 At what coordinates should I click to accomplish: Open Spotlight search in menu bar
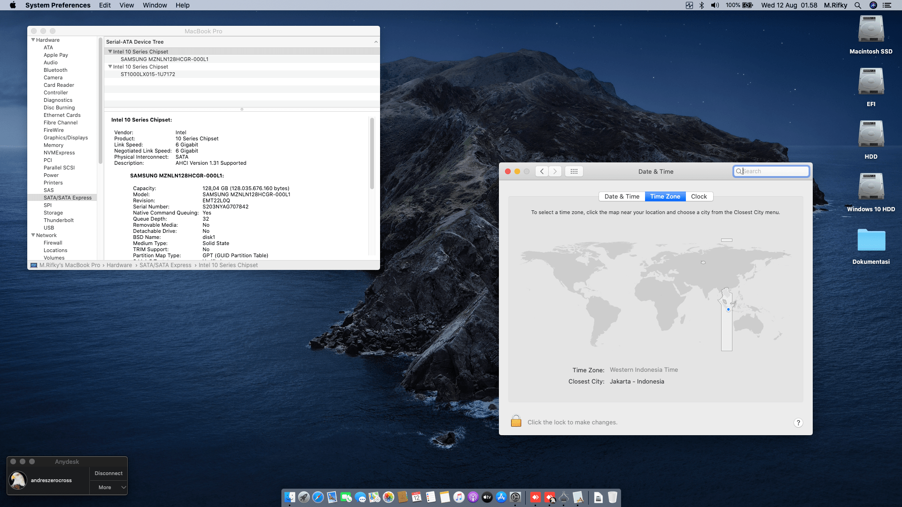[x=857, y=5]
